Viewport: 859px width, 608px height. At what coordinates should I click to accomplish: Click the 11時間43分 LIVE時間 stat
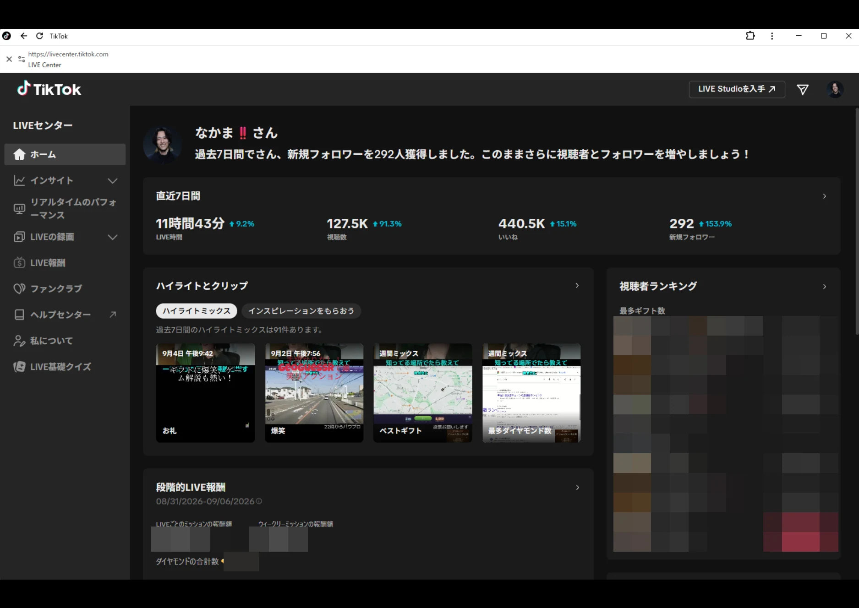(205, 229)
